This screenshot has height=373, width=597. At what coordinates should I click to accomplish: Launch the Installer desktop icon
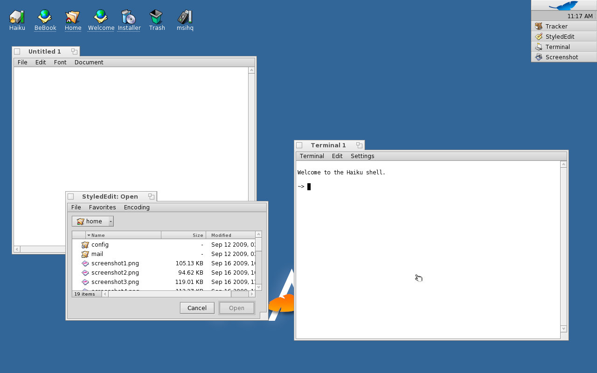point(129,18)
